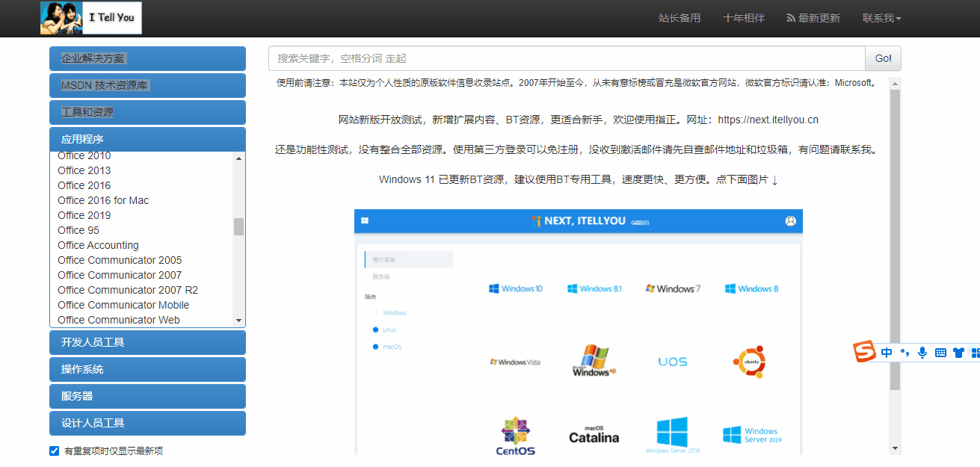
Task: Click the main content scroll-down arrow
Action: click(896, 448)
